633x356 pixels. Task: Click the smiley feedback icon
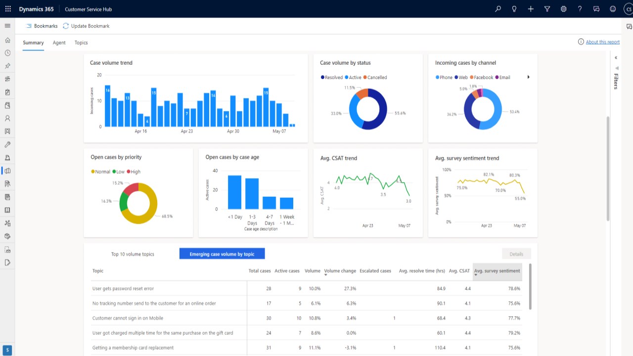click(613, 9)
